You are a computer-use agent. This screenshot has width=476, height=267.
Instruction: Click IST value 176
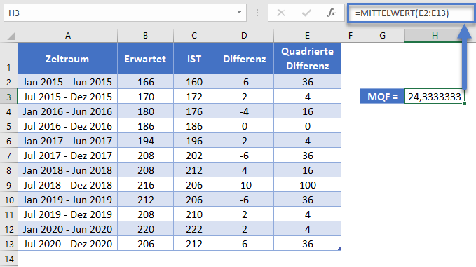click(x=194, y=111)
